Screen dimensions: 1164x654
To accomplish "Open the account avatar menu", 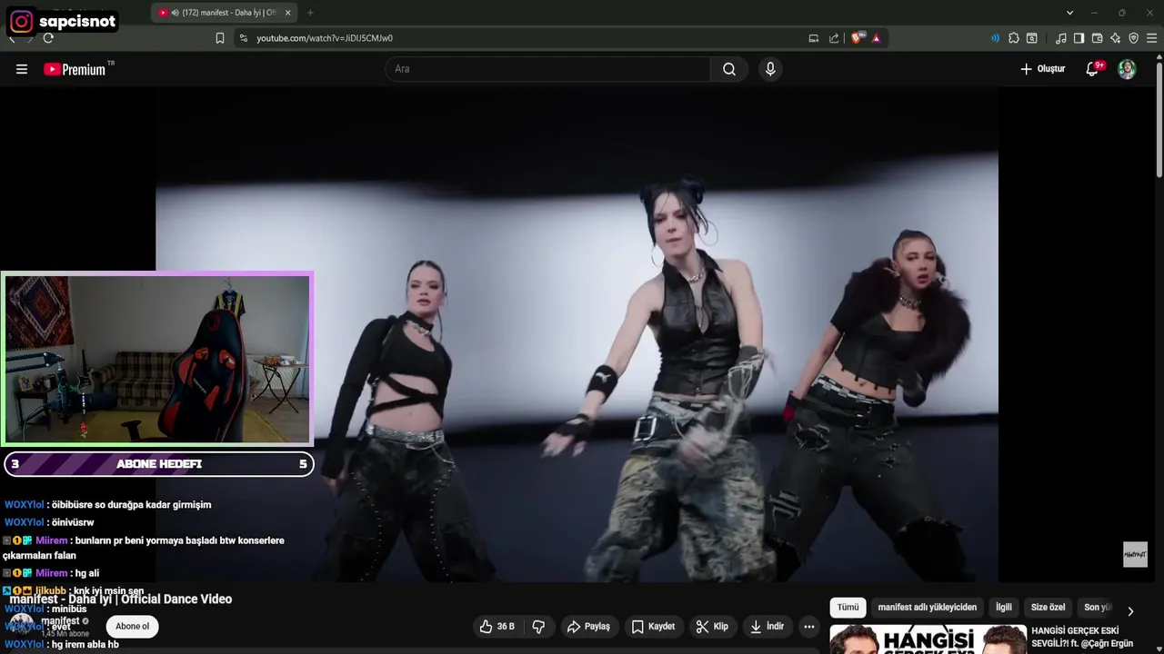I will click(x=1127, y=69).
